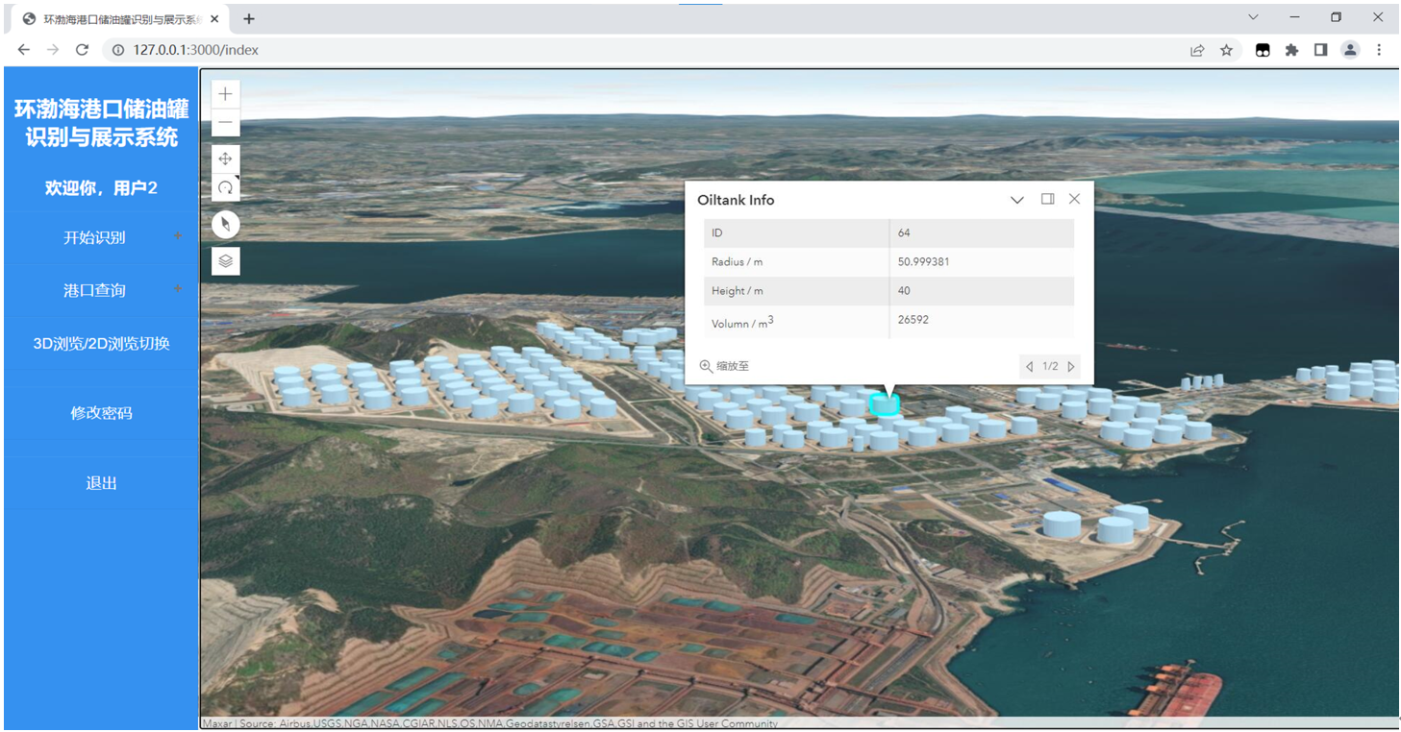Zoom in with the plus map button
The height and width of the screenshot is (732, 1401).
pos(225,94)
